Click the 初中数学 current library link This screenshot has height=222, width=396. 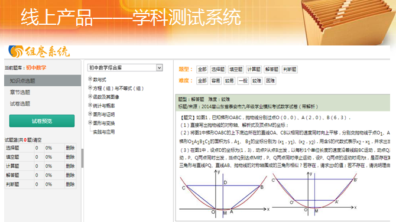(x=36, y=68)
